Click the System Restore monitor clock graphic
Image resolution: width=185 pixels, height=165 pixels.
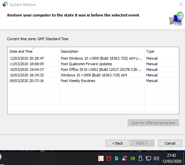176,19
